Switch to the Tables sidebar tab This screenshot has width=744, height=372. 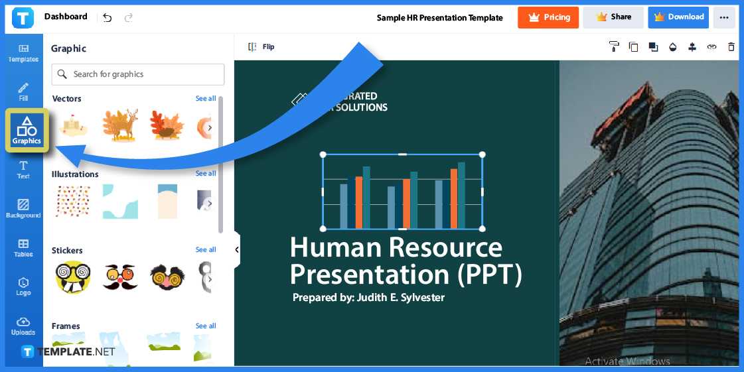click(x=23, y=247)
